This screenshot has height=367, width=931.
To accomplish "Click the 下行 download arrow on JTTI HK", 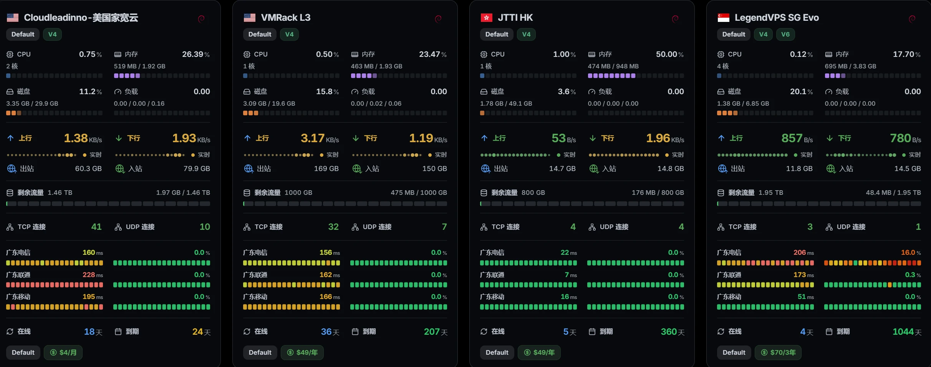I will click(593, 138).
